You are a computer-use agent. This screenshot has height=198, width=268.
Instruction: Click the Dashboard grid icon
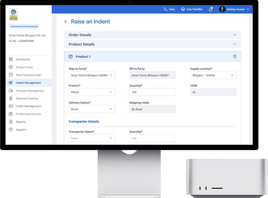[11, 59]
